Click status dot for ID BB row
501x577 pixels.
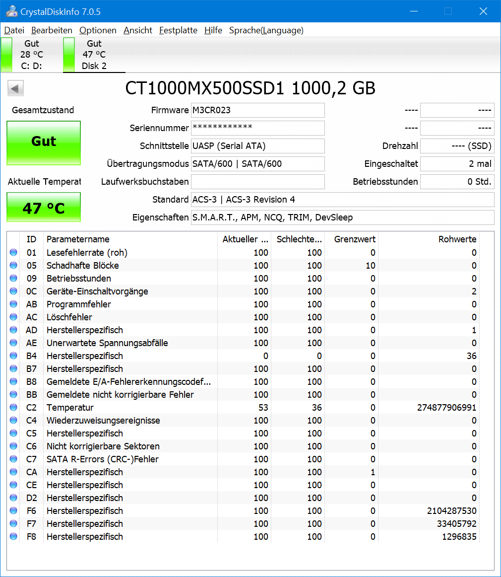coord(13,394)
